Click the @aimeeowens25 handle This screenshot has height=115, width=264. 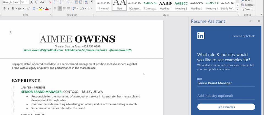point(120,50)
